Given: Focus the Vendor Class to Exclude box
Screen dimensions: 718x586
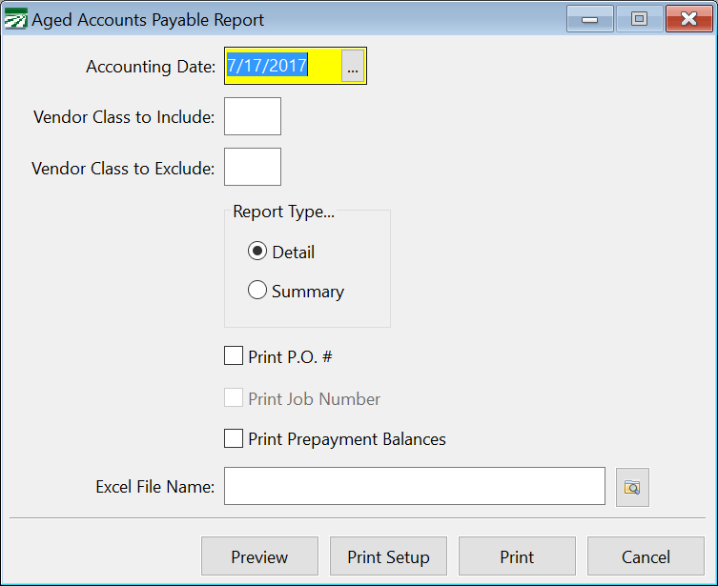Looking at the screenshot, I should point(253,167).
